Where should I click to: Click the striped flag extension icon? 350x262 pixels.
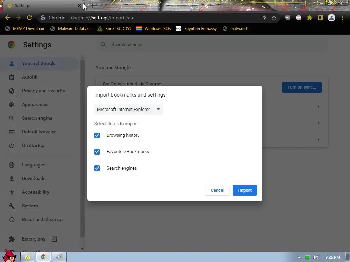pyautogui.click(x=299, y=18)
